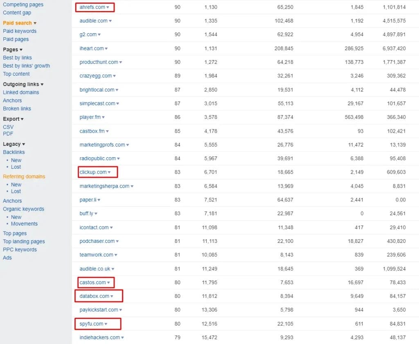Image resolution: width=419 pixels, height=344 pixels.
Task: Select Lost under Backlinks
Action: (x=16, y=167)
